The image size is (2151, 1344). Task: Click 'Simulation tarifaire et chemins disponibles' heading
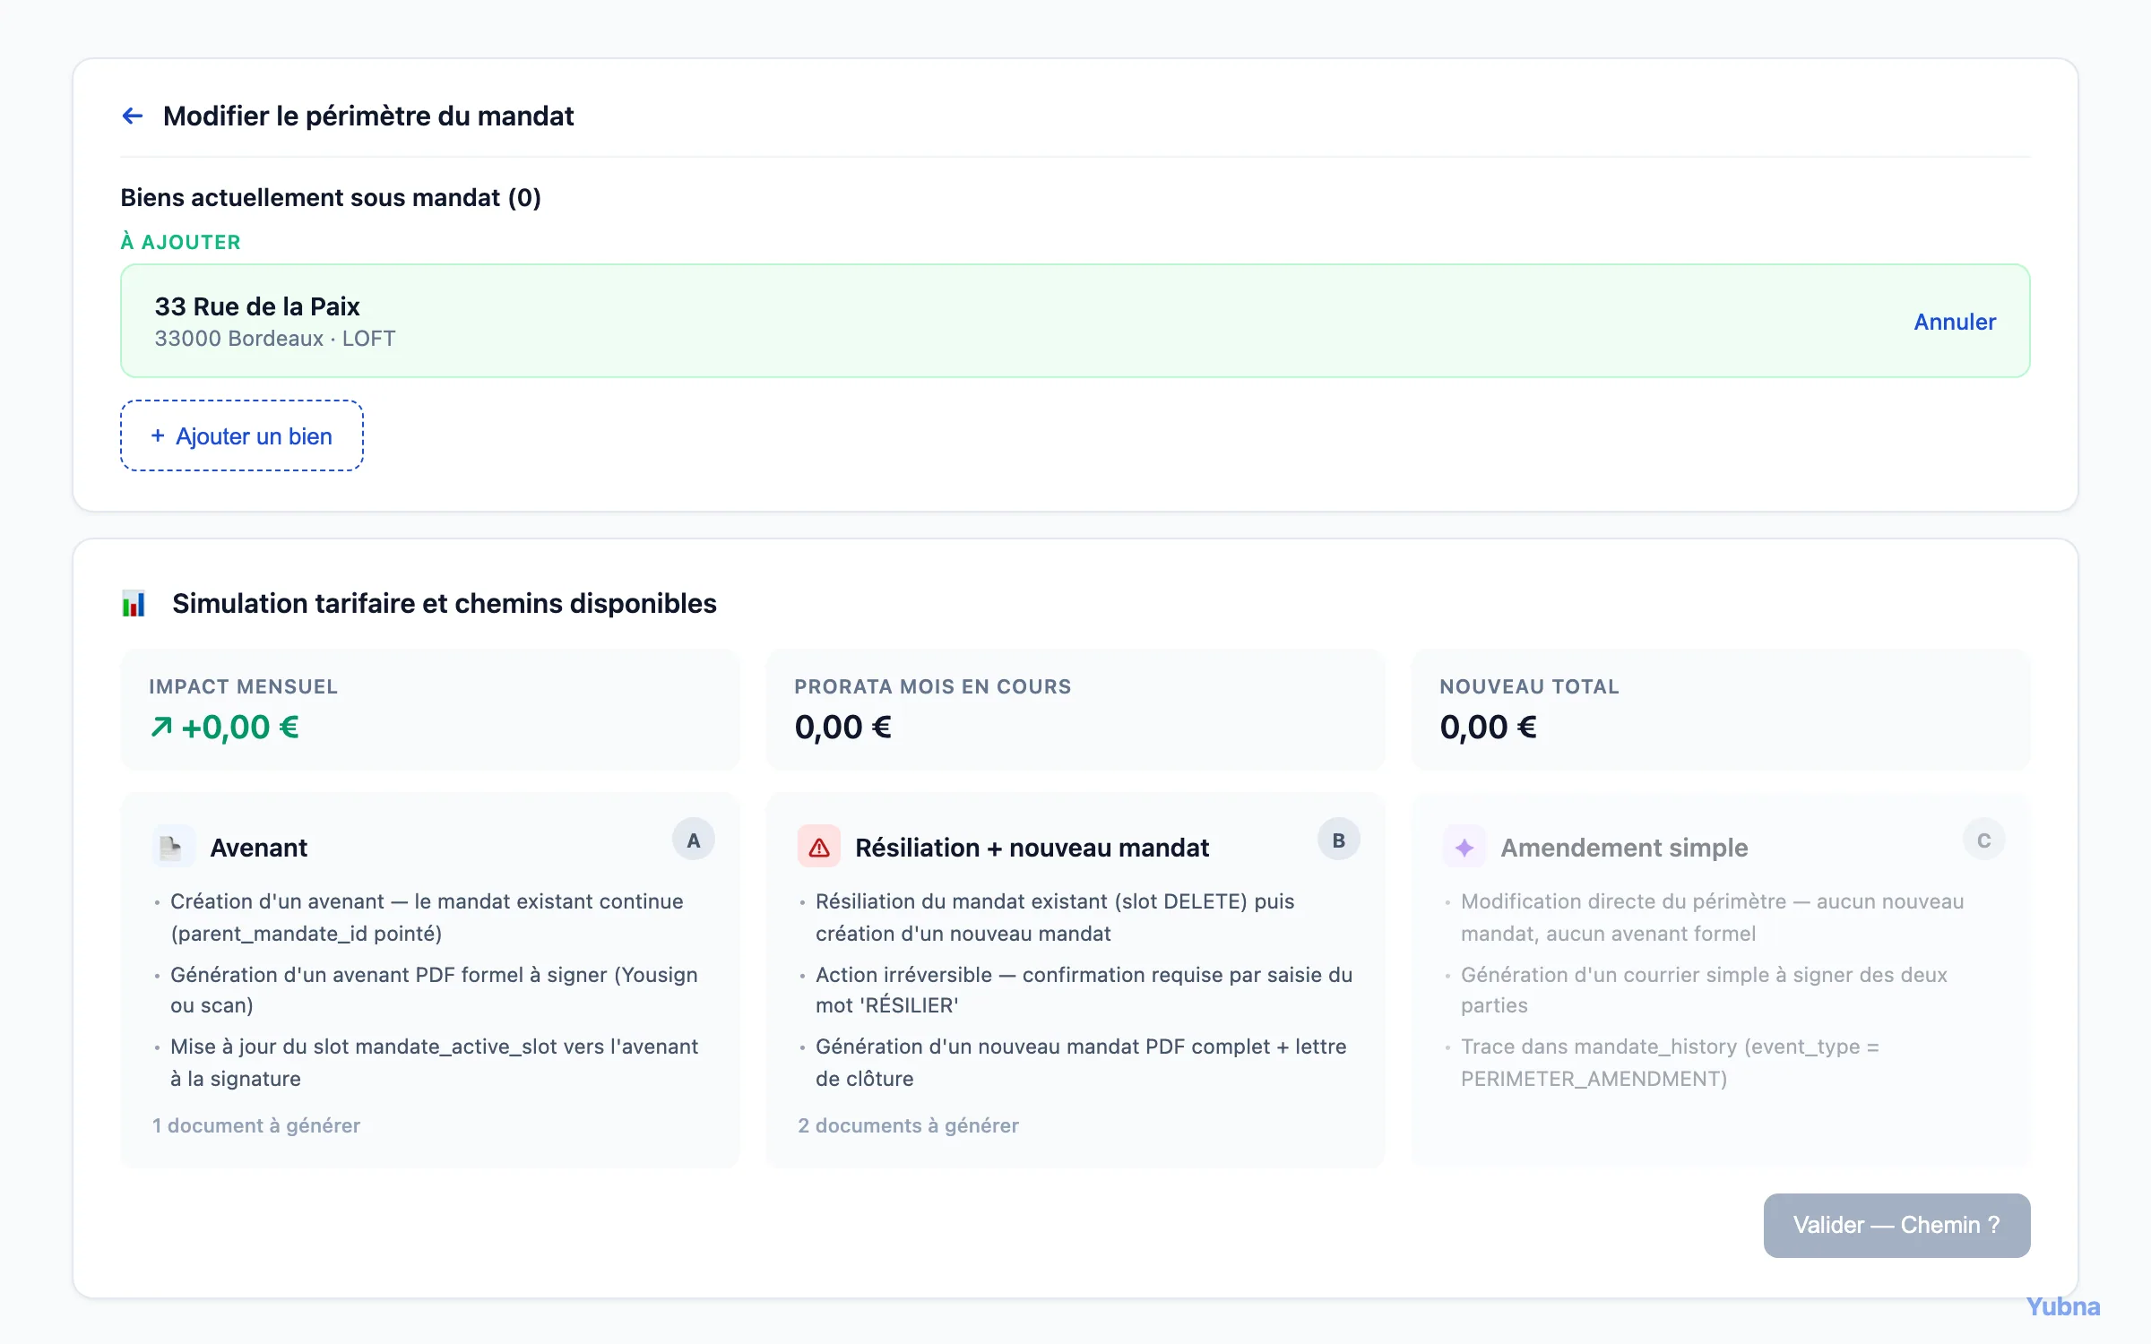445,603
